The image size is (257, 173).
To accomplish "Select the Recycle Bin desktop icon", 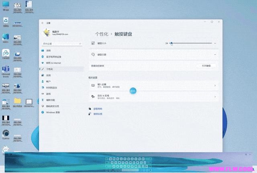I will [x=6, y=22].
